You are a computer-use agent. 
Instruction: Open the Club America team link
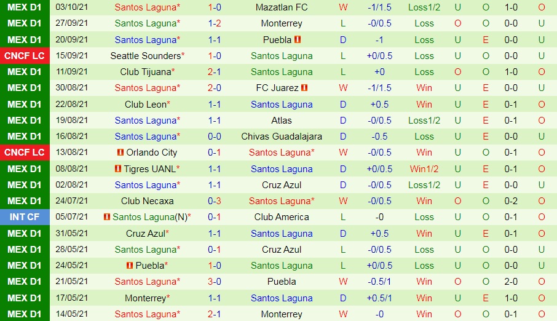pos(282,217)
